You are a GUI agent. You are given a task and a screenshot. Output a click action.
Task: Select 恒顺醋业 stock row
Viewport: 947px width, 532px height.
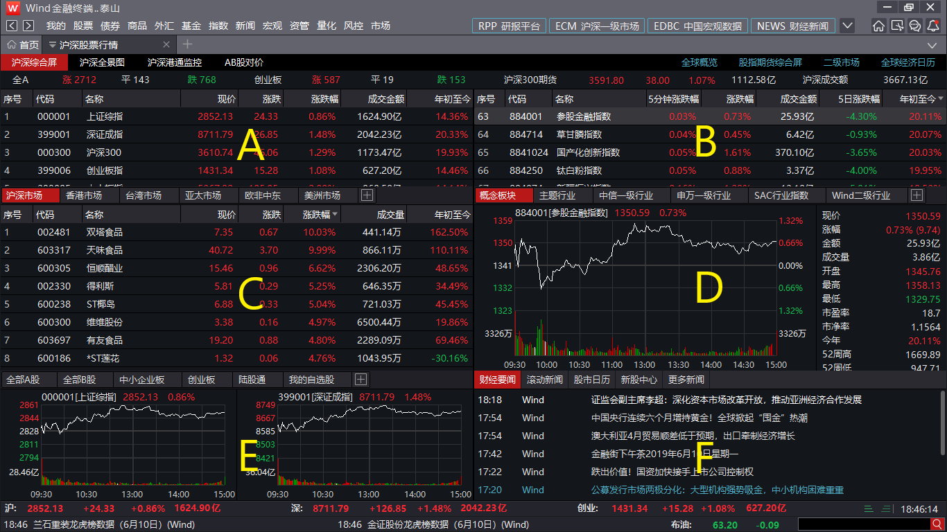236,268
